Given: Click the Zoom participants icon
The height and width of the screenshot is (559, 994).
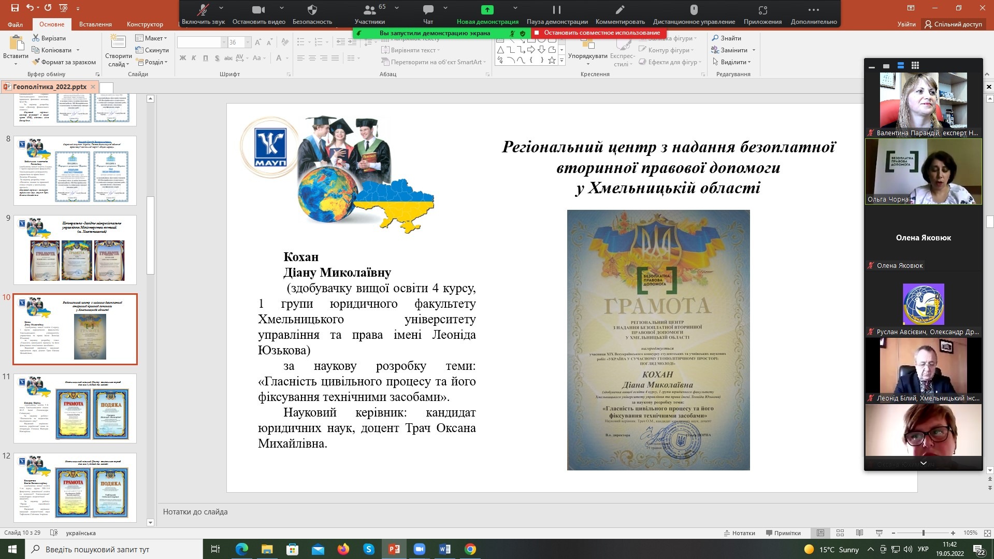Looking at the screenshot, I should [x=369, y=10].
